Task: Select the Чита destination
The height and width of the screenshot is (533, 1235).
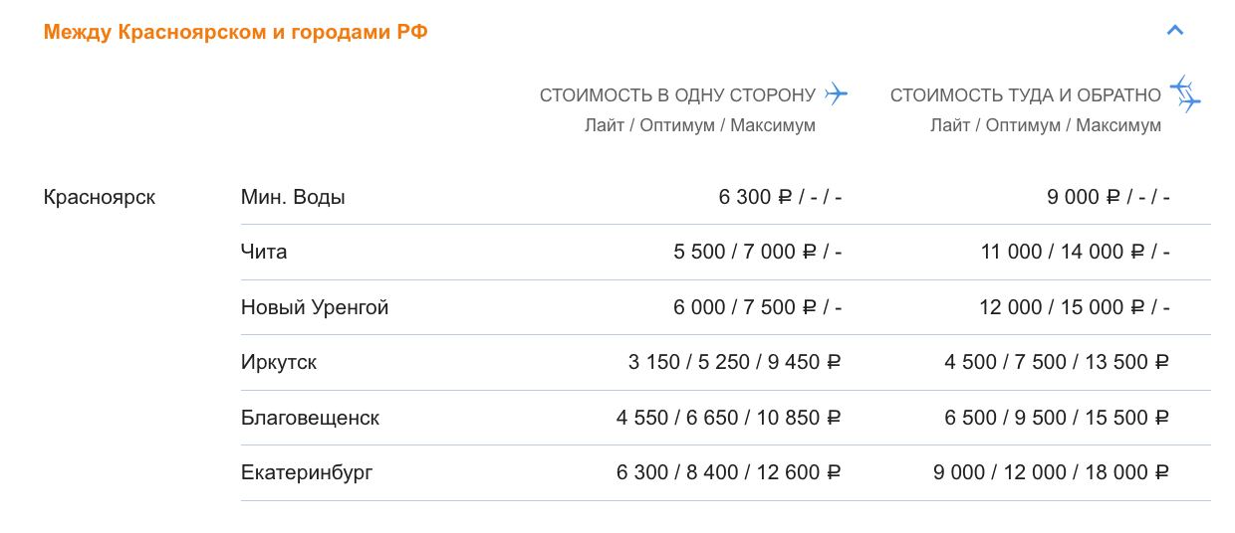Action: point(264,252)
